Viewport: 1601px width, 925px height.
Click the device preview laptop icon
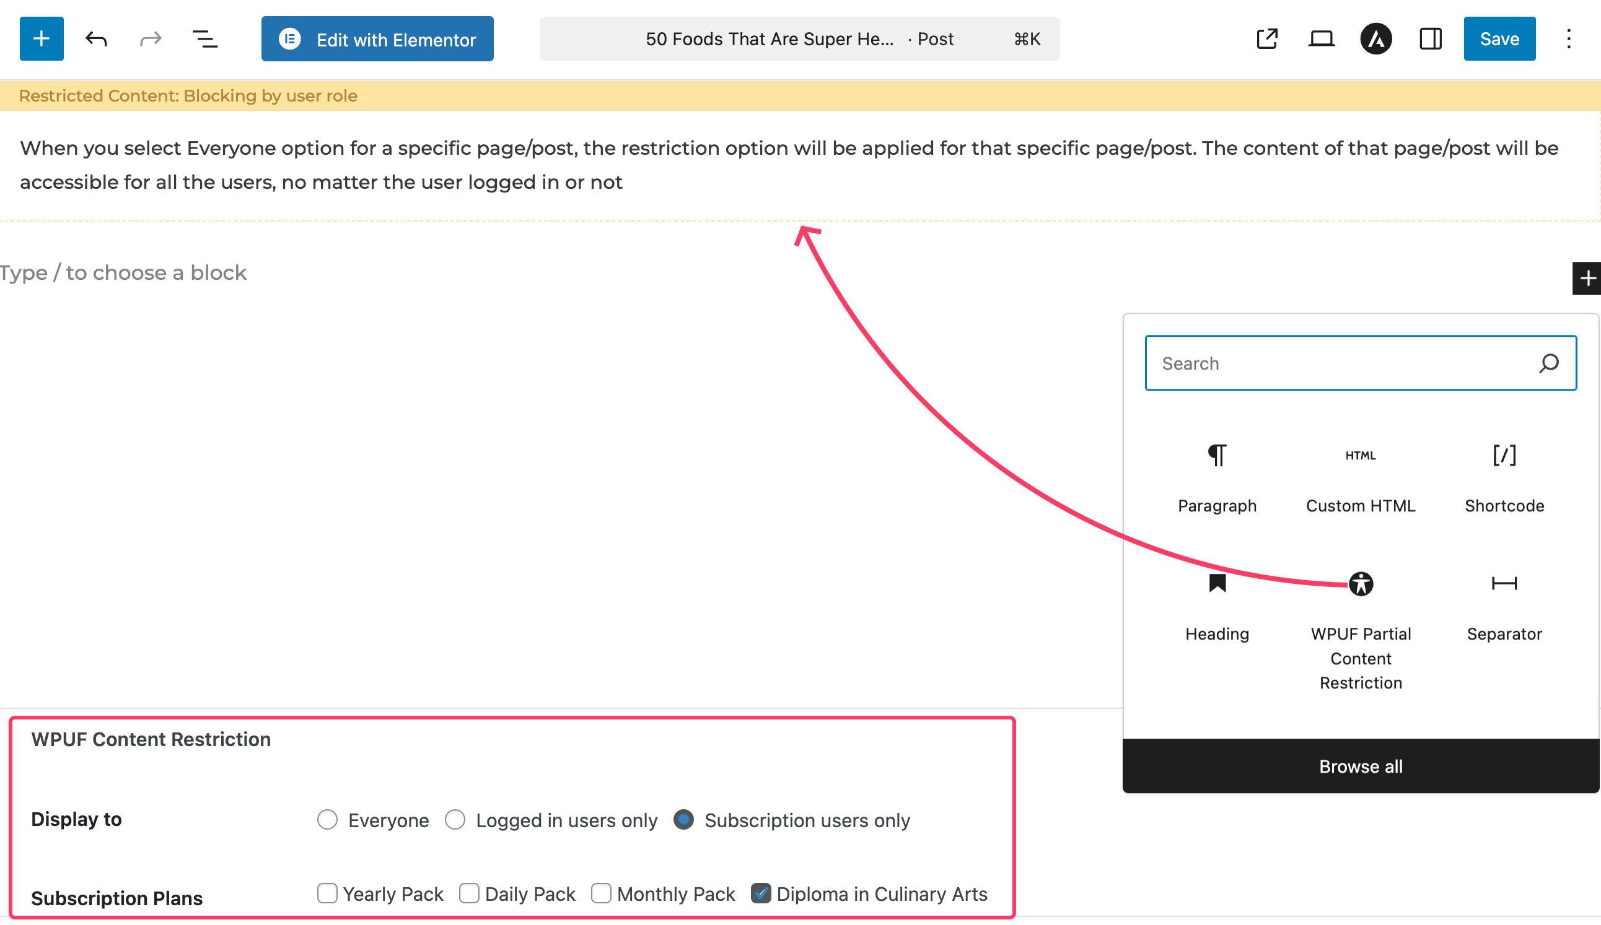pos(1322,39)
